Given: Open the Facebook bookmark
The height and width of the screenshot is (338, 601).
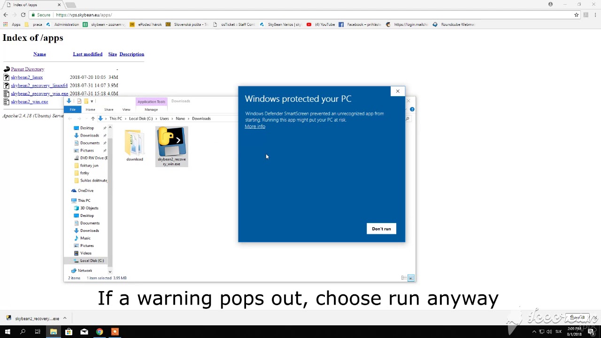Looking at the screenshot, I should [x=360, y=24].
